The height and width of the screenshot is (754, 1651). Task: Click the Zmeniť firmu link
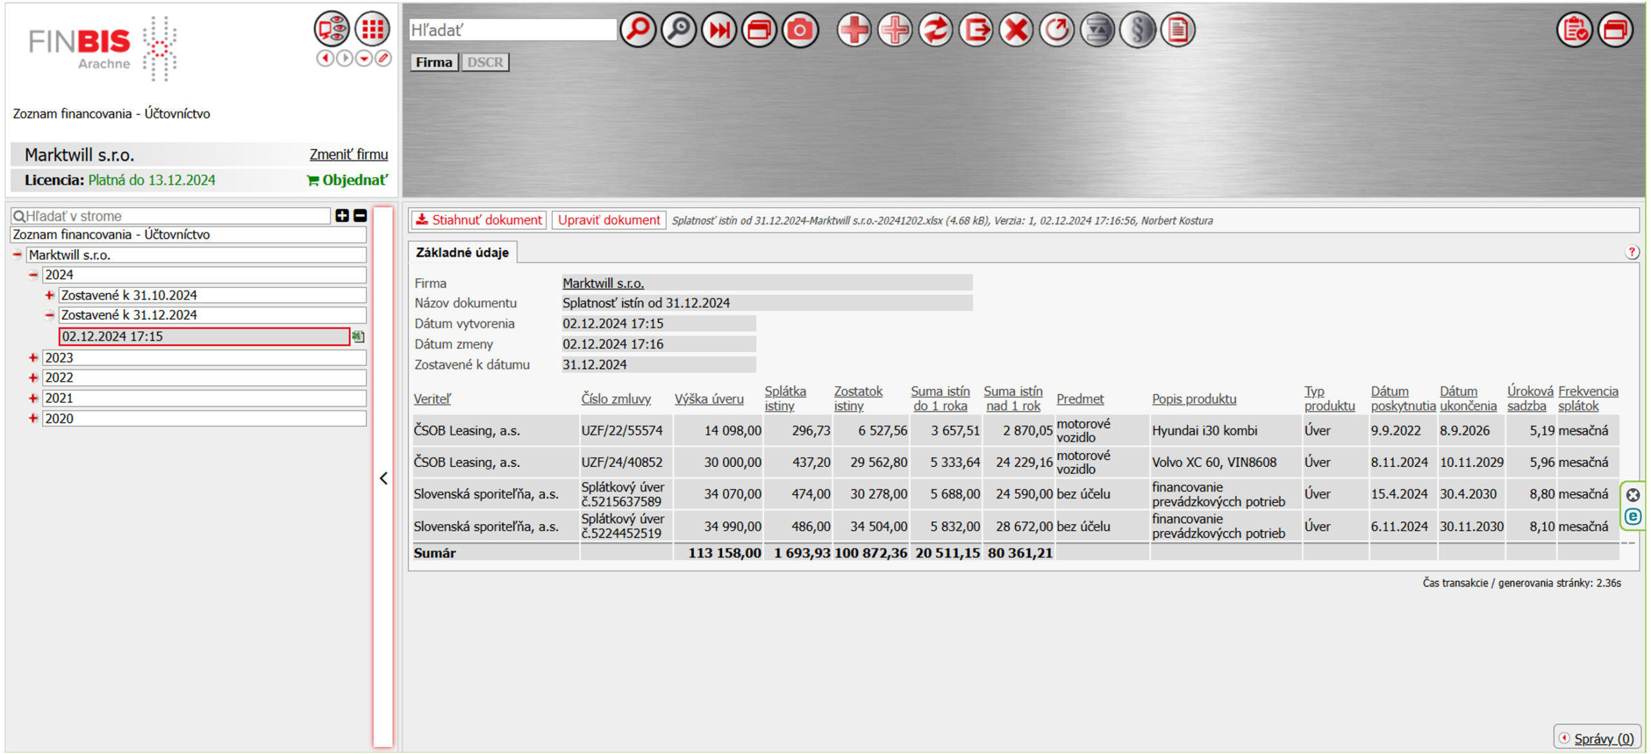point(349,155)
